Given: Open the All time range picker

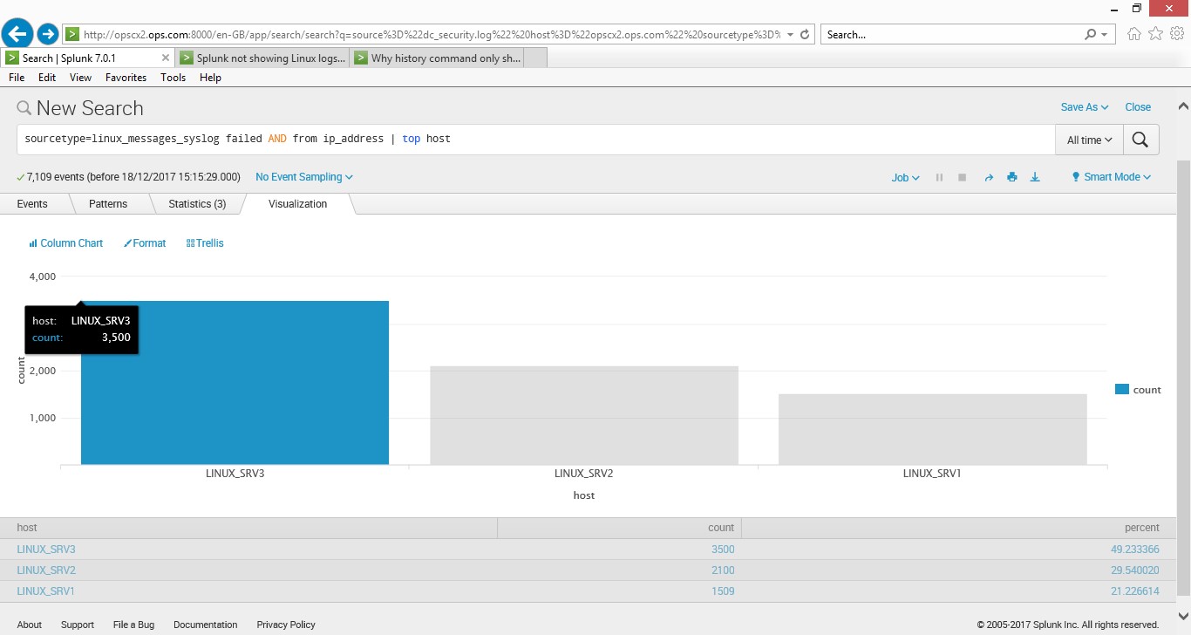Looking at the screenshot, I should click(1089, 140).
